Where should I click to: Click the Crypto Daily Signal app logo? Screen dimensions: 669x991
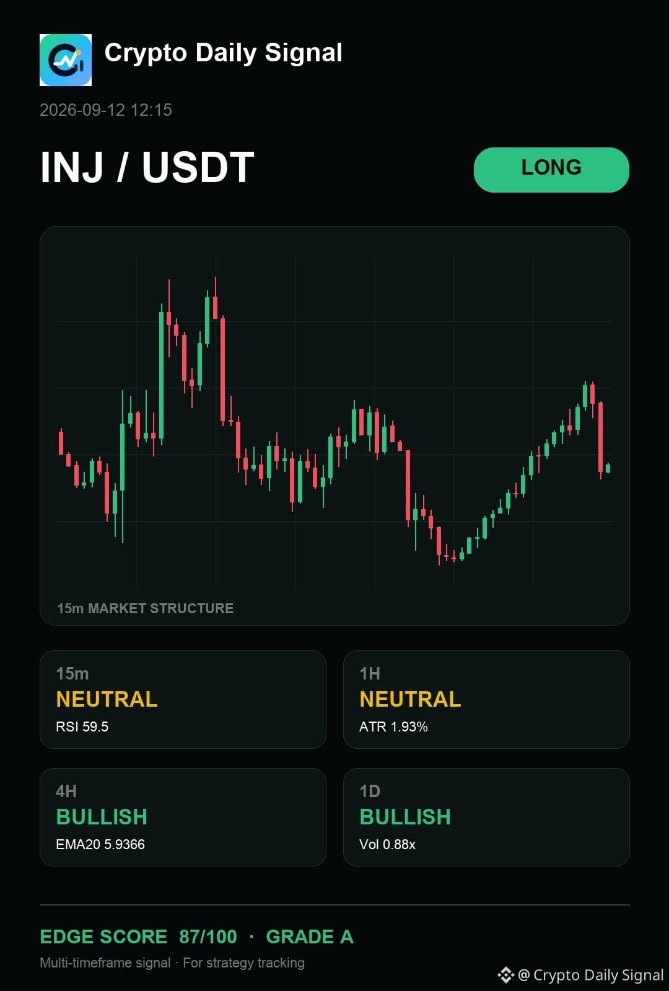66,60
